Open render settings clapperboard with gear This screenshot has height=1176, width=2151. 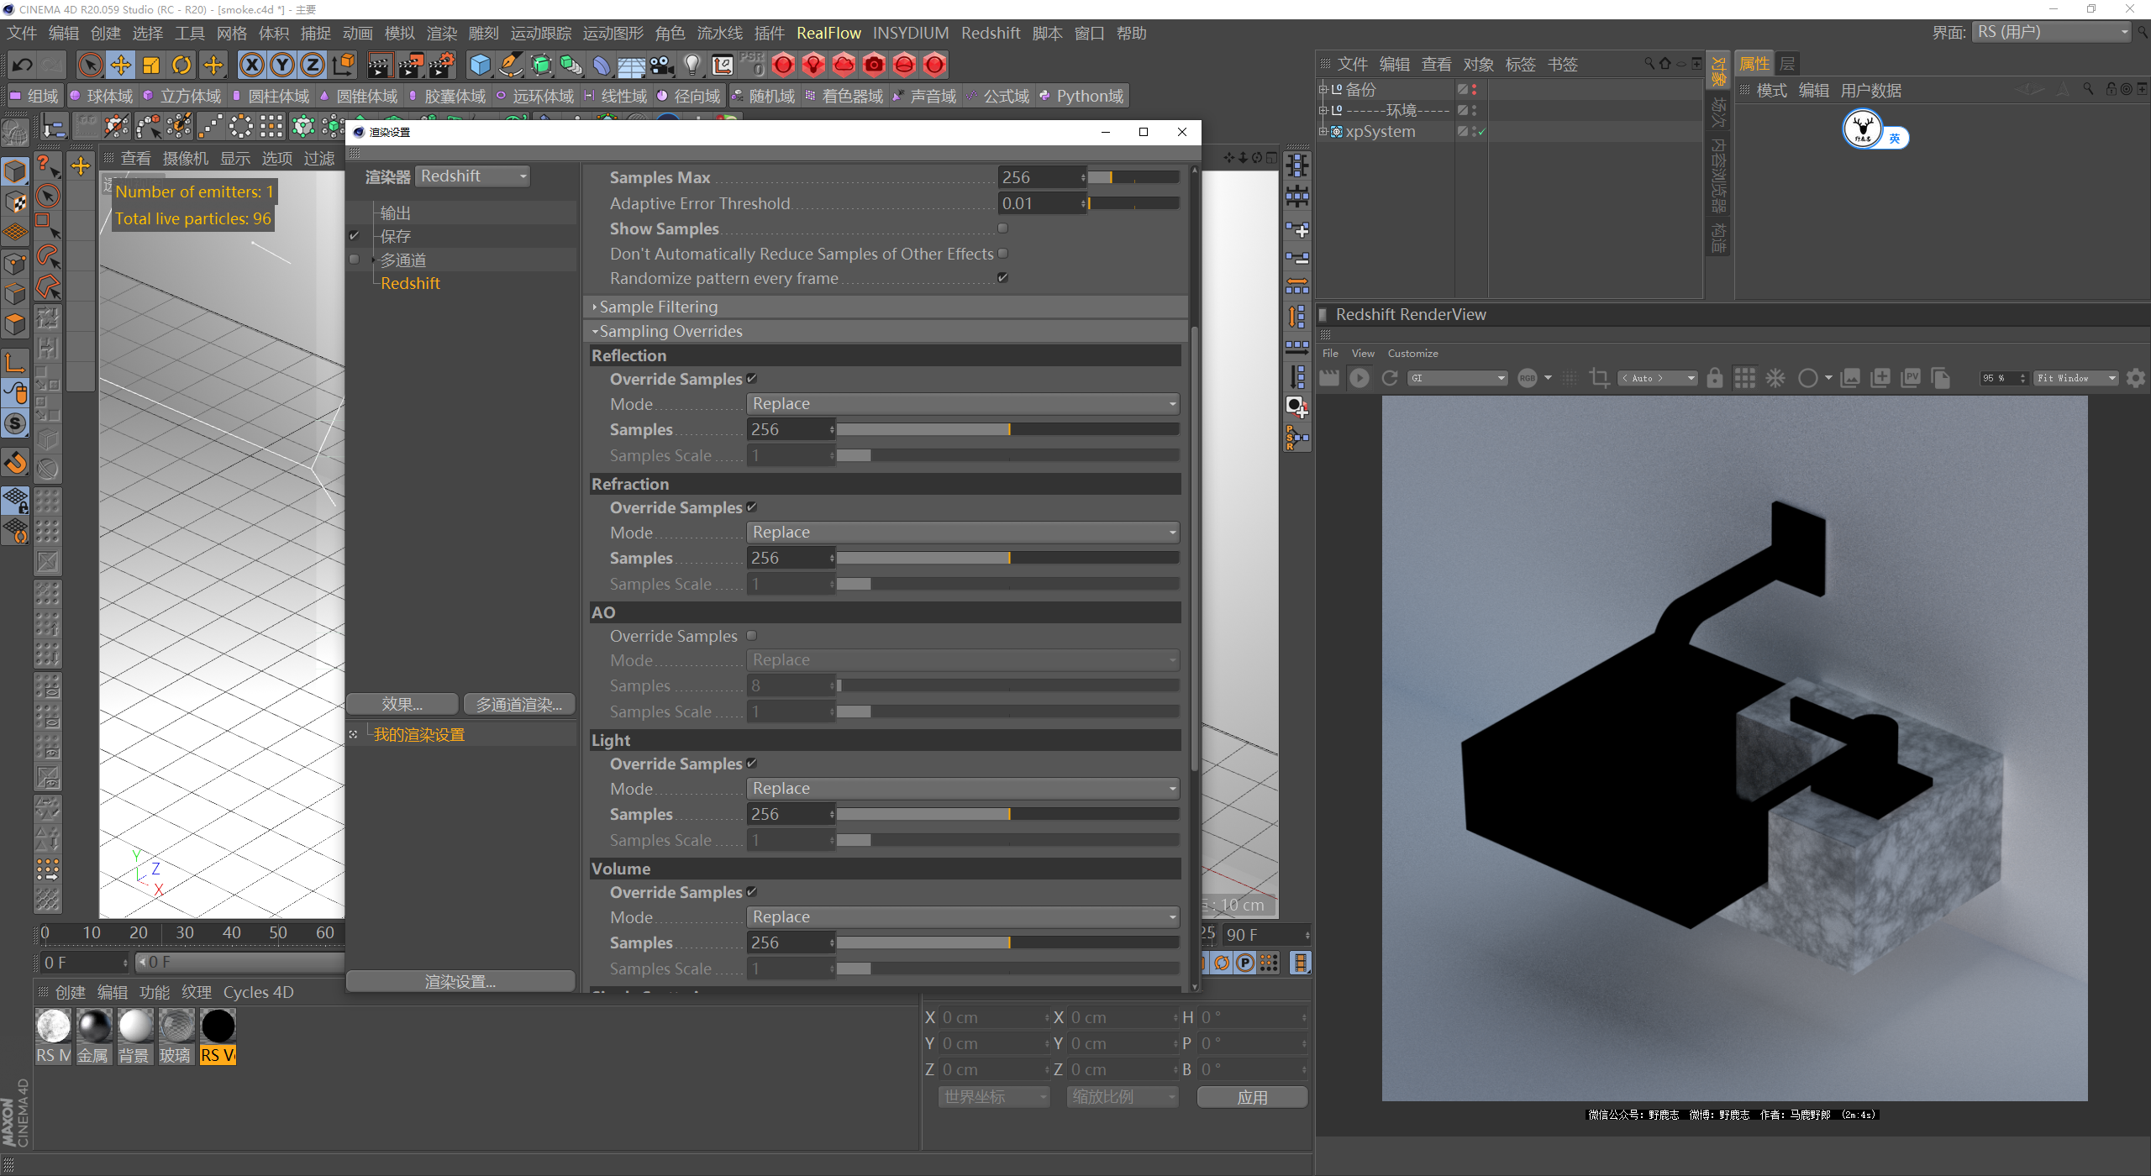(x=441, y=65)
